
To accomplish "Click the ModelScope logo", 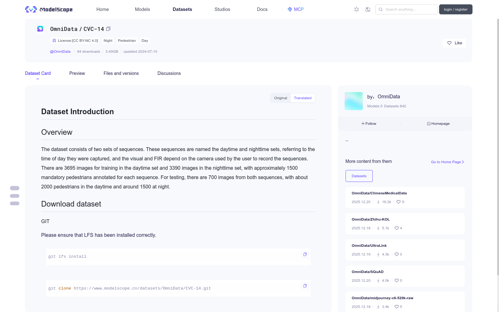I will pyautogui.click(x=49, y=9).
